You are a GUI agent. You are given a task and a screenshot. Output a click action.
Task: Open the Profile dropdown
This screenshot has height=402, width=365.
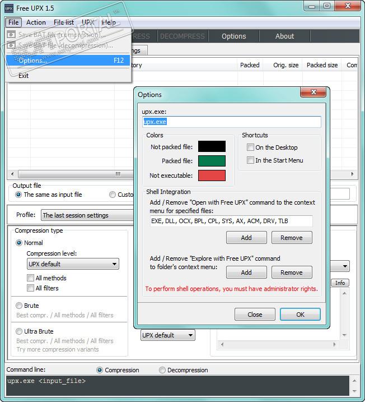point(87,215)
